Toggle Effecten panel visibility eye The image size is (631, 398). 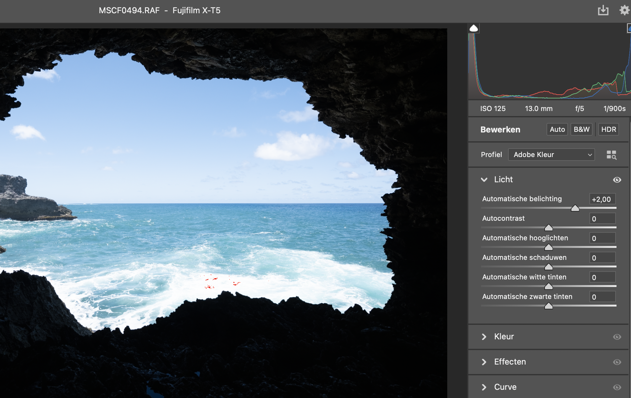[617, 362]
